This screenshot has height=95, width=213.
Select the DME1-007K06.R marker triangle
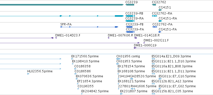tap(109, 38)
